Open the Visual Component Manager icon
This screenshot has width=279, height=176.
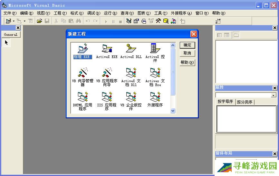173,21
